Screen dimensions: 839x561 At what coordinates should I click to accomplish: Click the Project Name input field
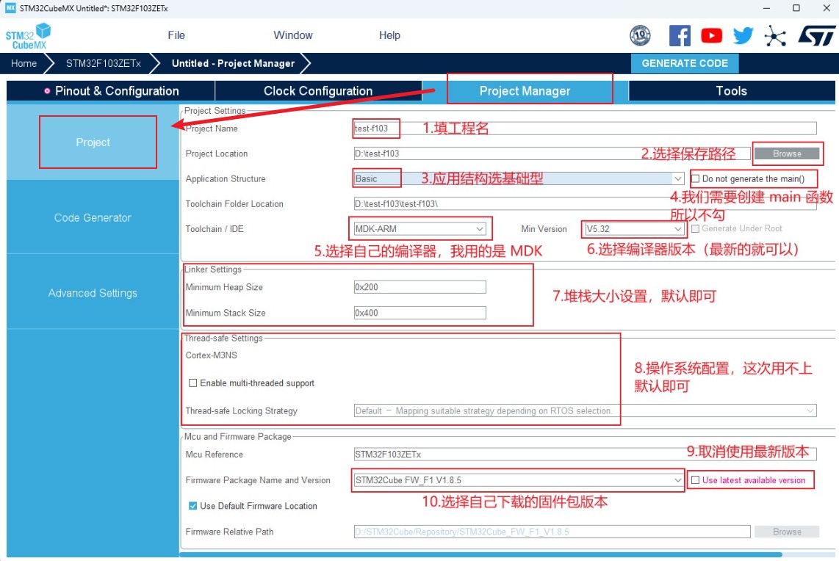click(x=585, y=129)
